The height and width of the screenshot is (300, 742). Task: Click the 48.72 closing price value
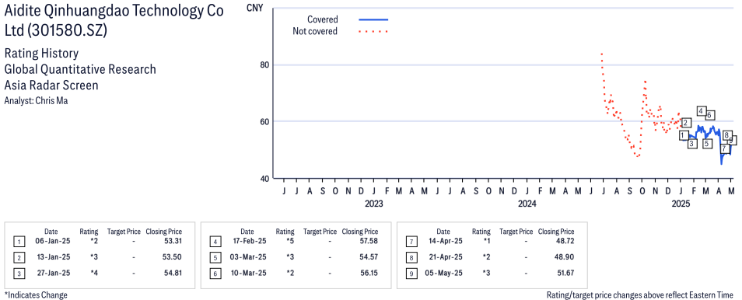(565, 242)
